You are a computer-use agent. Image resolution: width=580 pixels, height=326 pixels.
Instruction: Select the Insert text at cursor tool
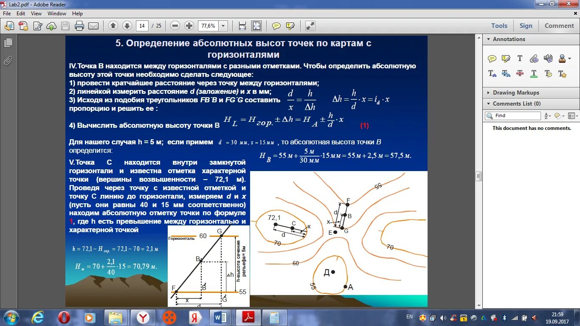pos(492,73)
